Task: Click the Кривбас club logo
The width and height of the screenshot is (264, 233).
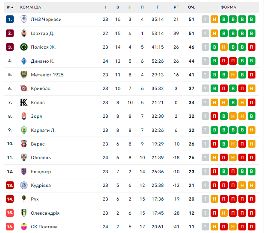Action: point(24,88)
